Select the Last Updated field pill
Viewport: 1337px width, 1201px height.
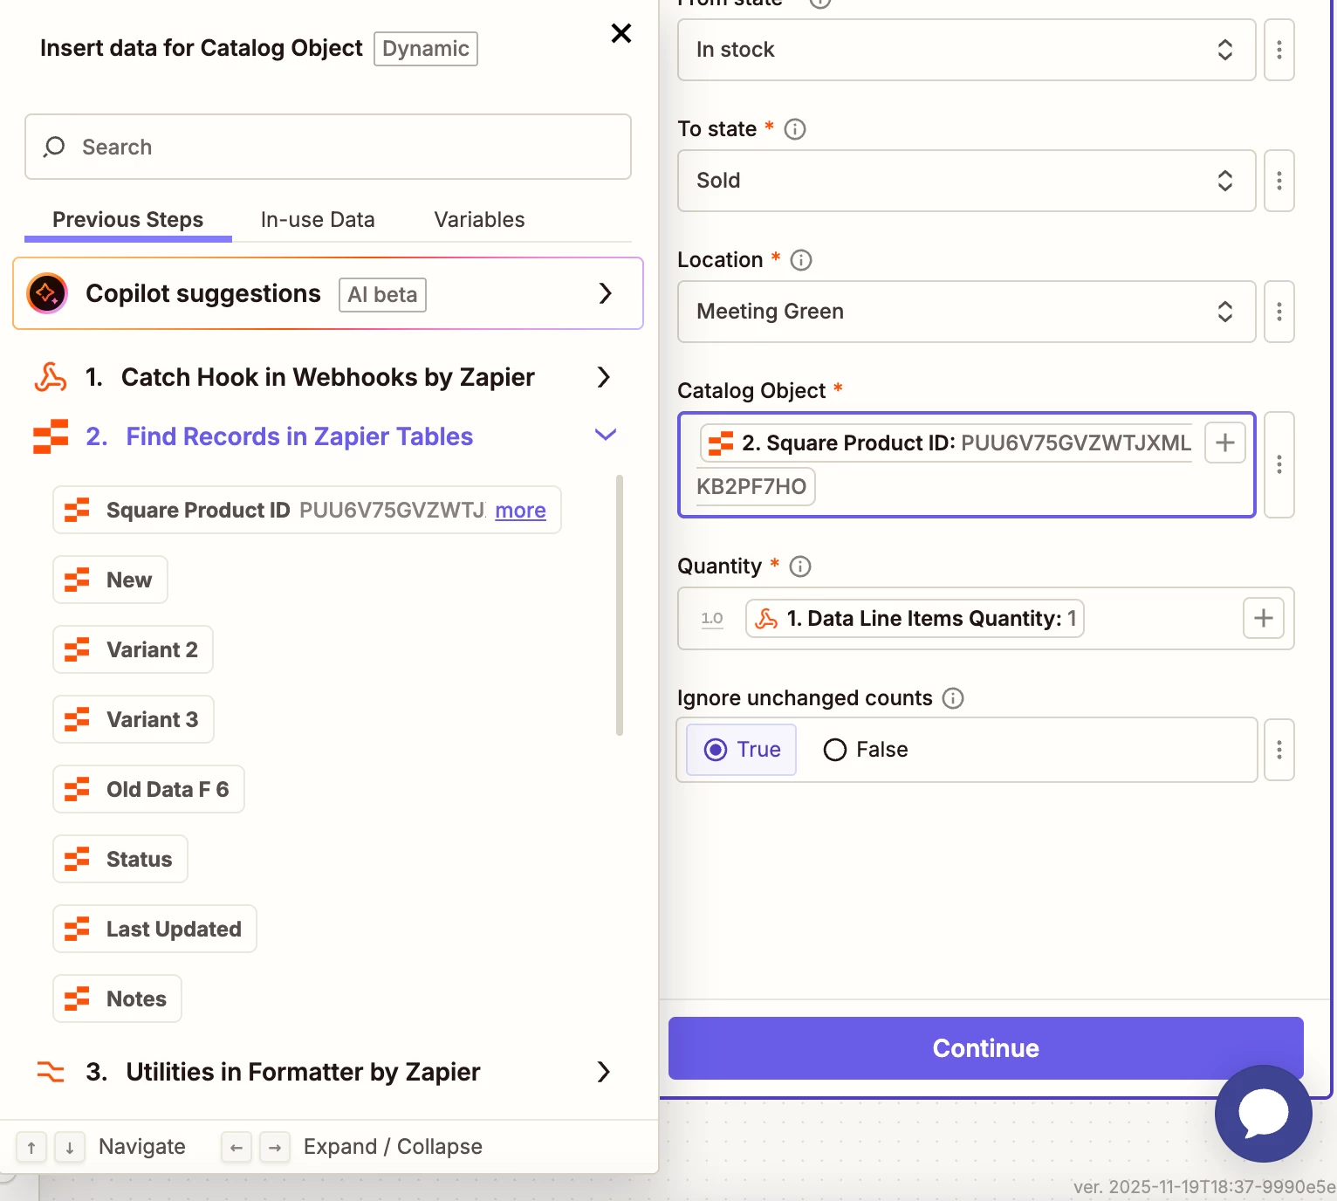tap(154, 929)
